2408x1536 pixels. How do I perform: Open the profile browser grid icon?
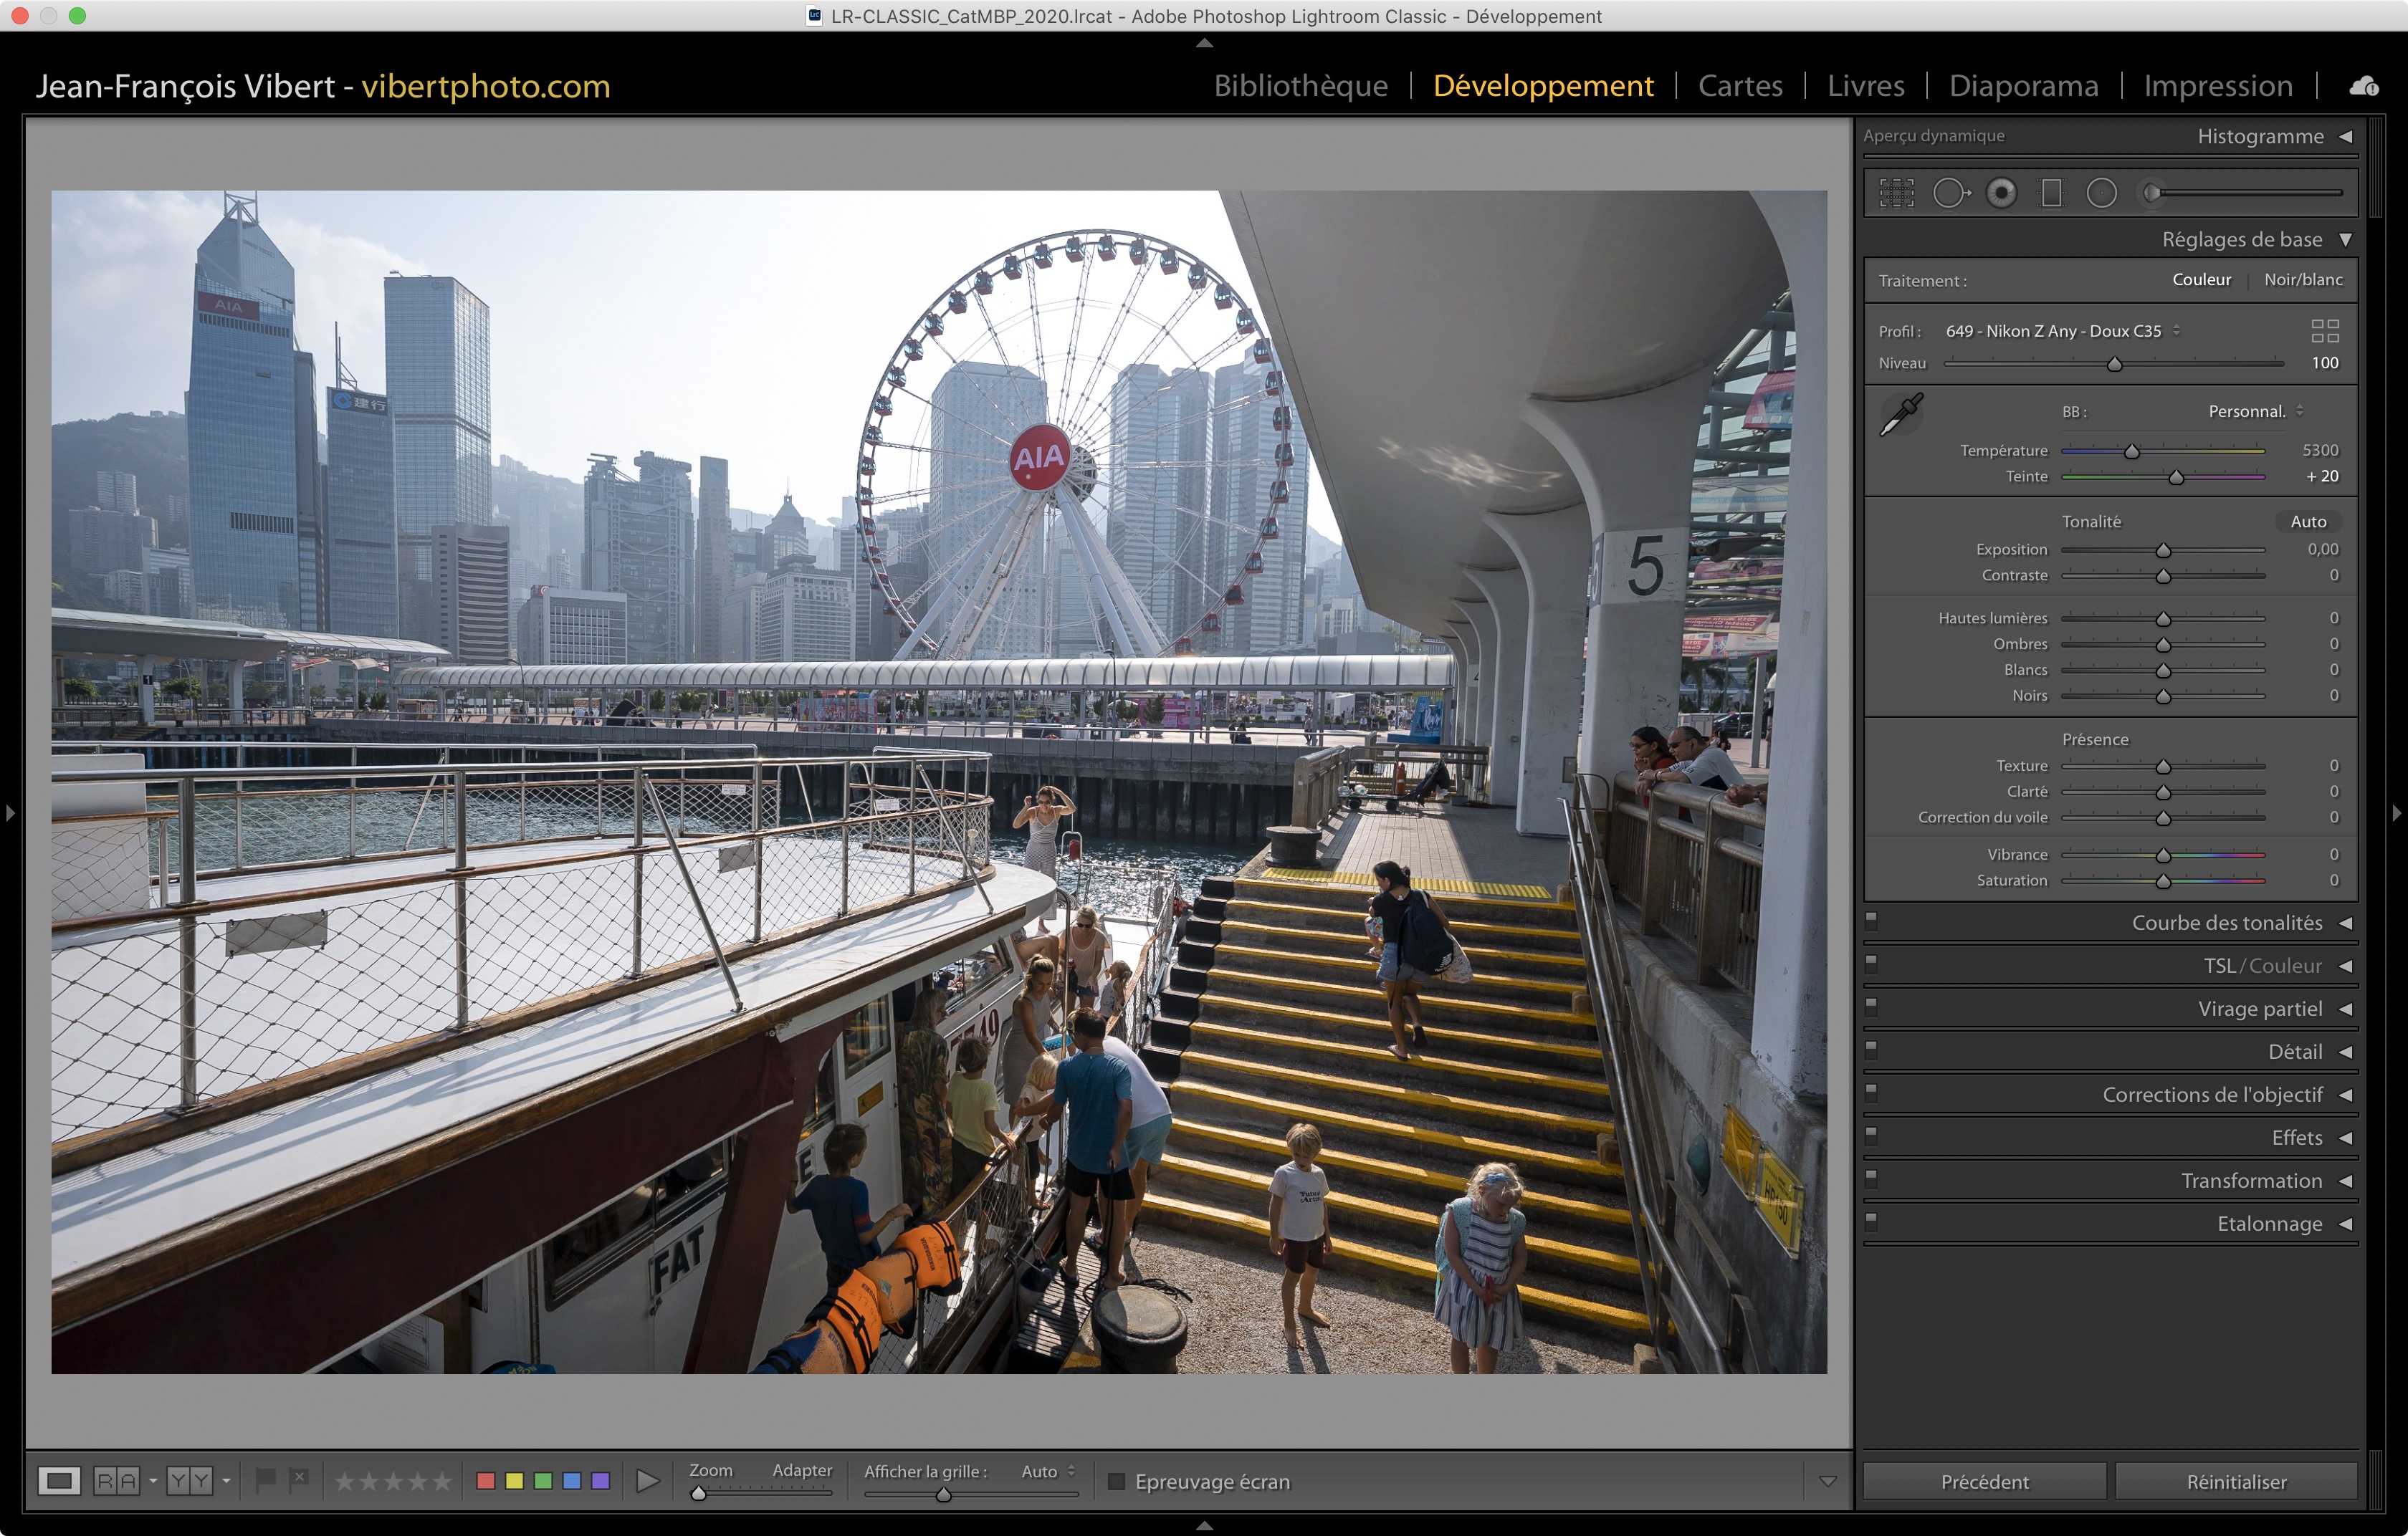coord(2324,331)
